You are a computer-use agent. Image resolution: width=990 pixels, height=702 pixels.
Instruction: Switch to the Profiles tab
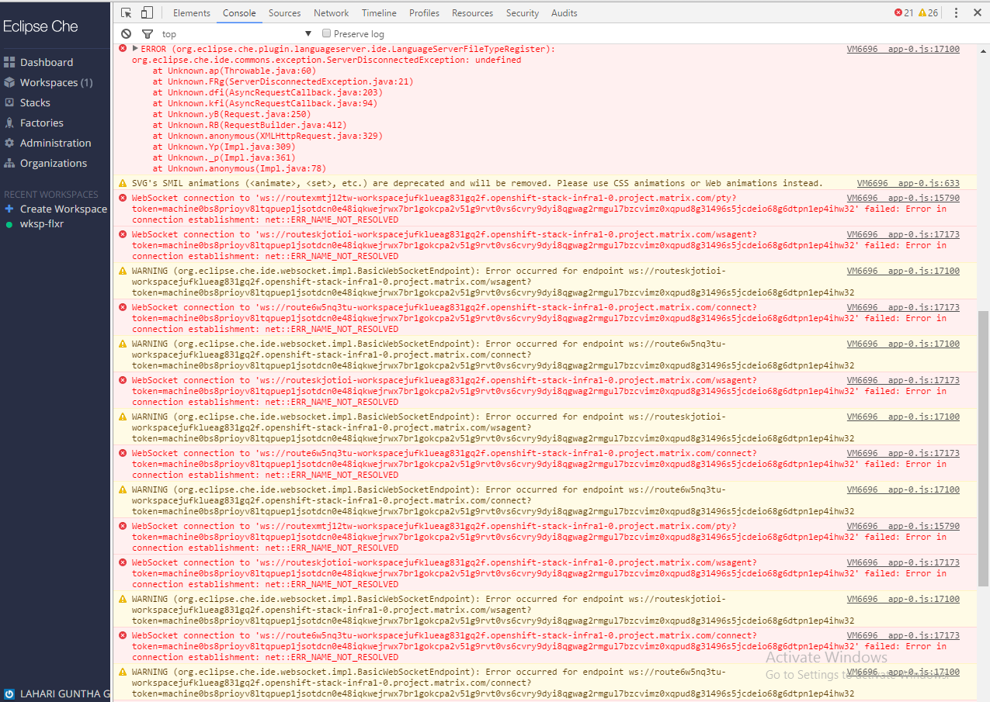tap(425, 12)
